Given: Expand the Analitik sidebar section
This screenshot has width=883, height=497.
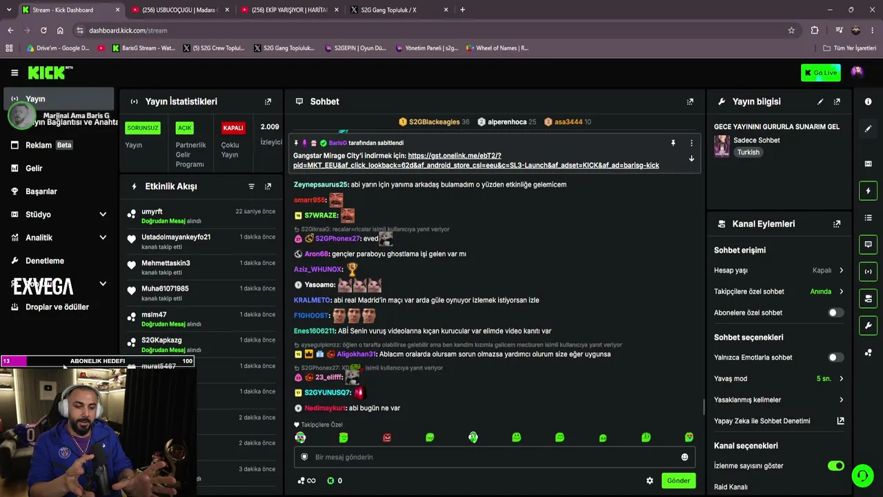Looking at the screenshot, I should coord(103,237).
